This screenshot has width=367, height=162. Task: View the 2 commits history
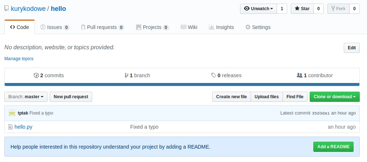click(49, 75)
